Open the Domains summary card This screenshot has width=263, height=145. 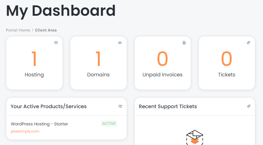(99, 63)
